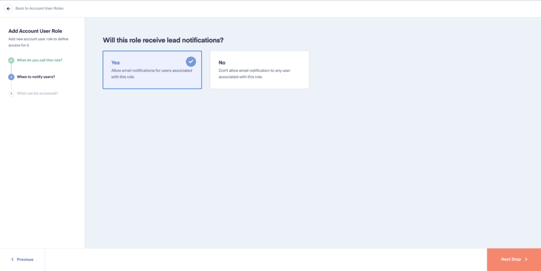Screen dimensions: 541x271
Task: Click the checkmark badge on Yes card
Action: pyautogui.click(x=191, y=62)
